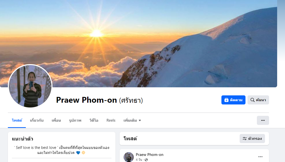Open the post's three-dot options menu
The height and width of the screenshot is (162, 285).
[260, 157]
